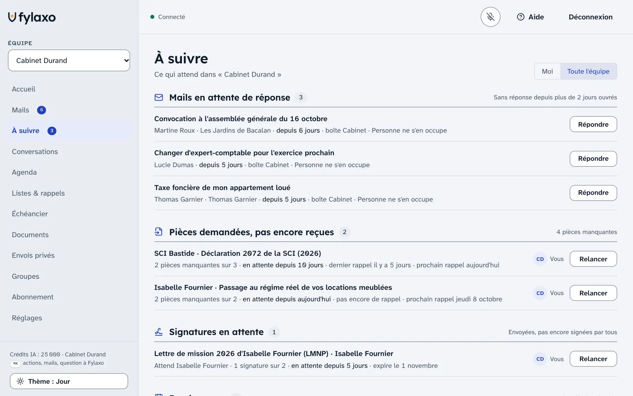633x396 pixels.
Task: Click the Mails badge count 6
Action: pos(42,110)
